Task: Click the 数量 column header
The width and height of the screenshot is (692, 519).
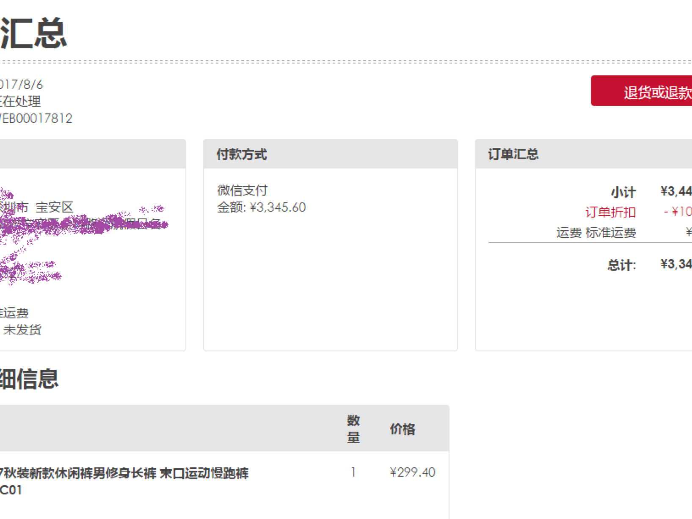Action: [x=353, y=428]
